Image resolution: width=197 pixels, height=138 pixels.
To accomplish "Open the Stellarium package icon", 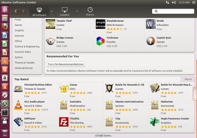I will (155, 105).
